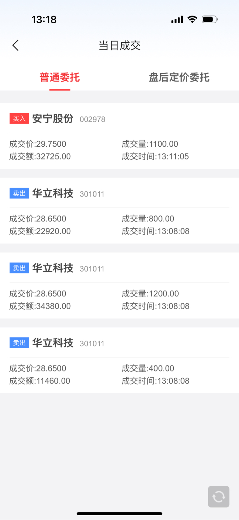The image size is (239, 520).
Task: Open the 安宁股份 stock name
Action: tap(53, 119)
